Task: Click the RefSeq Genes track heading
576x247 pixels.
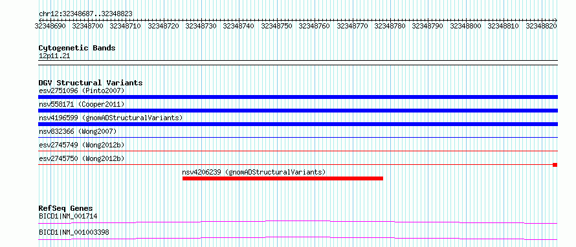Action: [66, 208]
